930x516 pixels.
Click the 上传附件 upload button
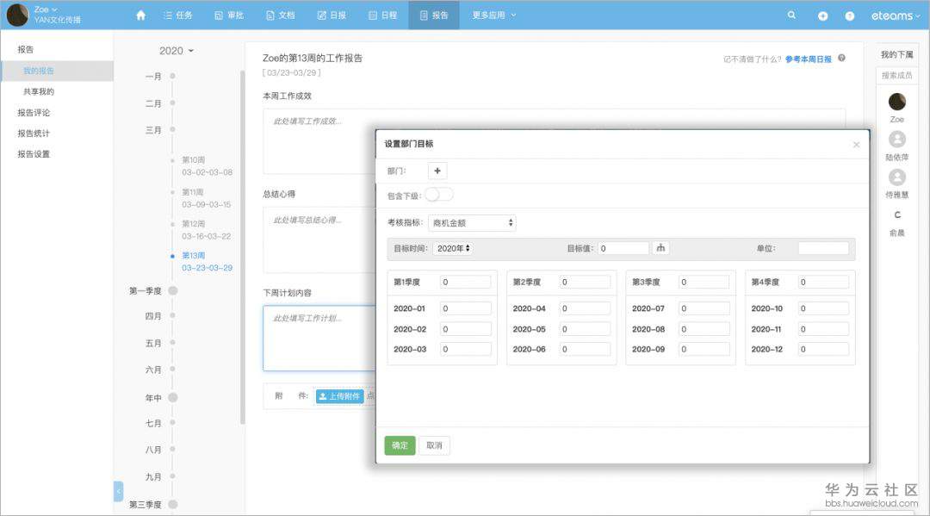click(x=339, y=396)
